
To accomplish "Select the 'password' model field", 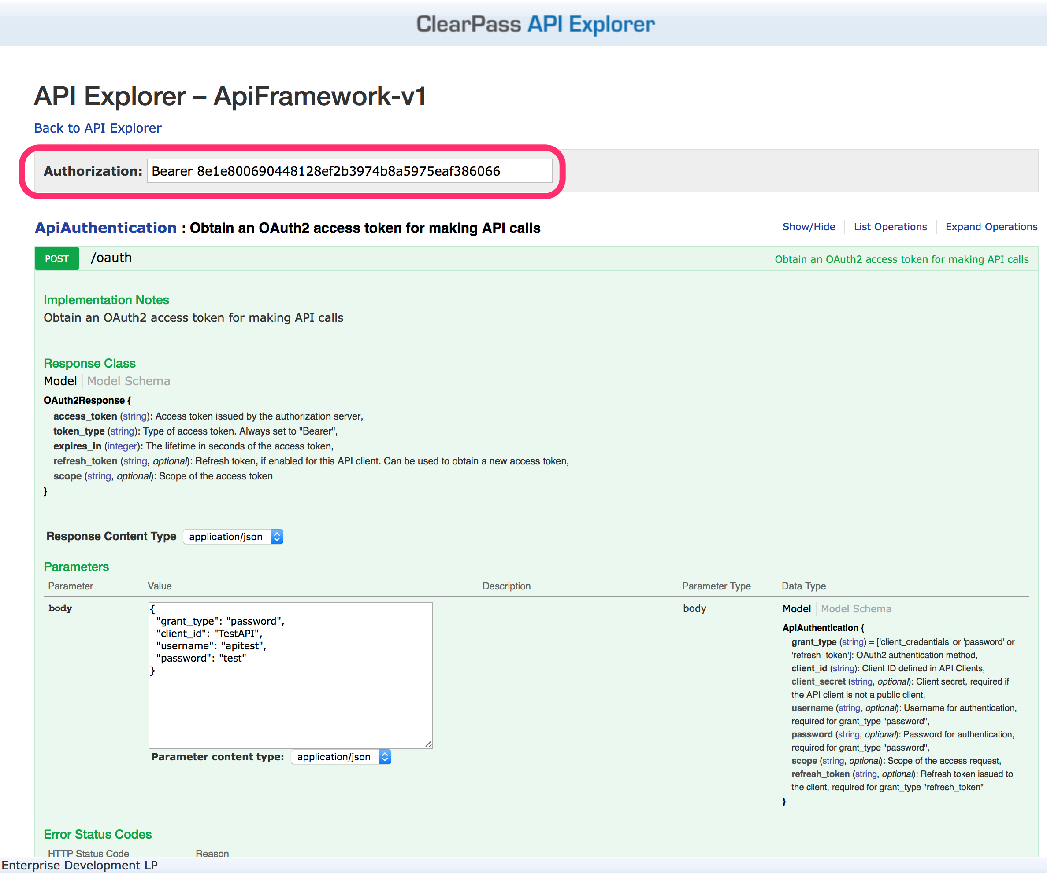I will point(812,734).
